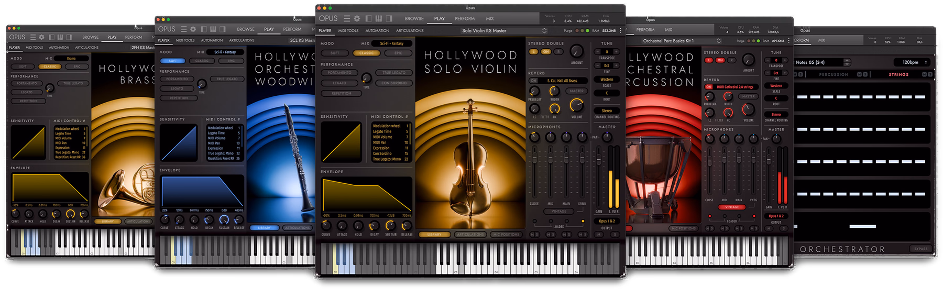Open the Orchestral Perc Basics Kit 1 dropdown
This screenshot has height=289, width=943.
[x=681, y=41]
